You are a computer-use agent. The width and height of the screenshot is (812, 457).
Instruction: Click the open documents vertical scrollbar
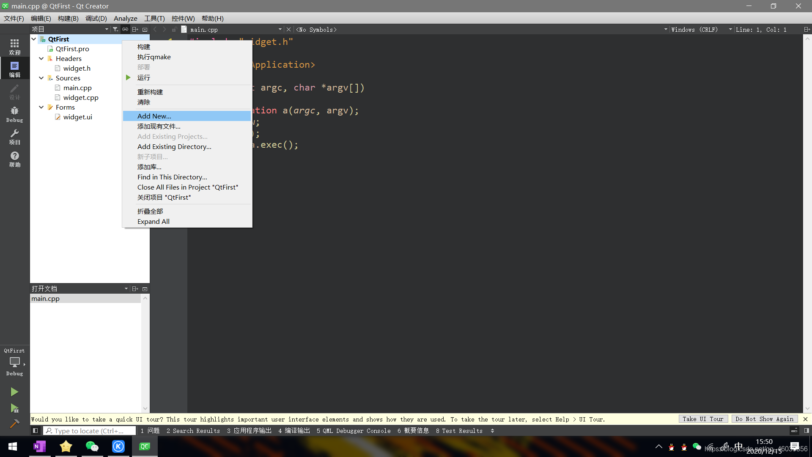pos(145,353)
